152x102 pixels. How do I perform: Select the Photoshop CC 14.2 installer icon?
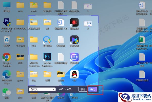tap(7, 22)
